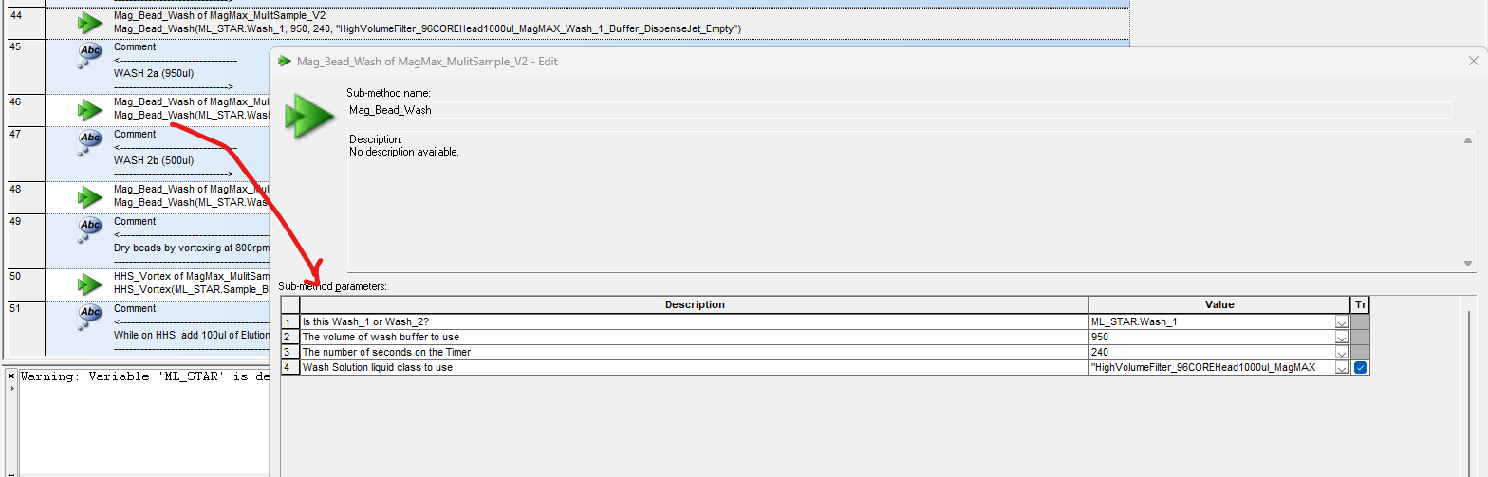The width and height of the screenshot is (1488, 477).
Task: Click Abc comment icon on line 47
Action: coord(90,144)
